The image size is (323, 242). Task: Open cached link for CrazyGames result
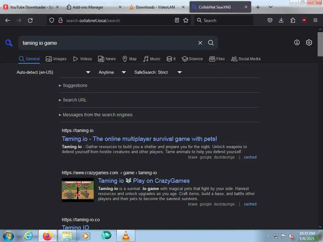point(250,204)
